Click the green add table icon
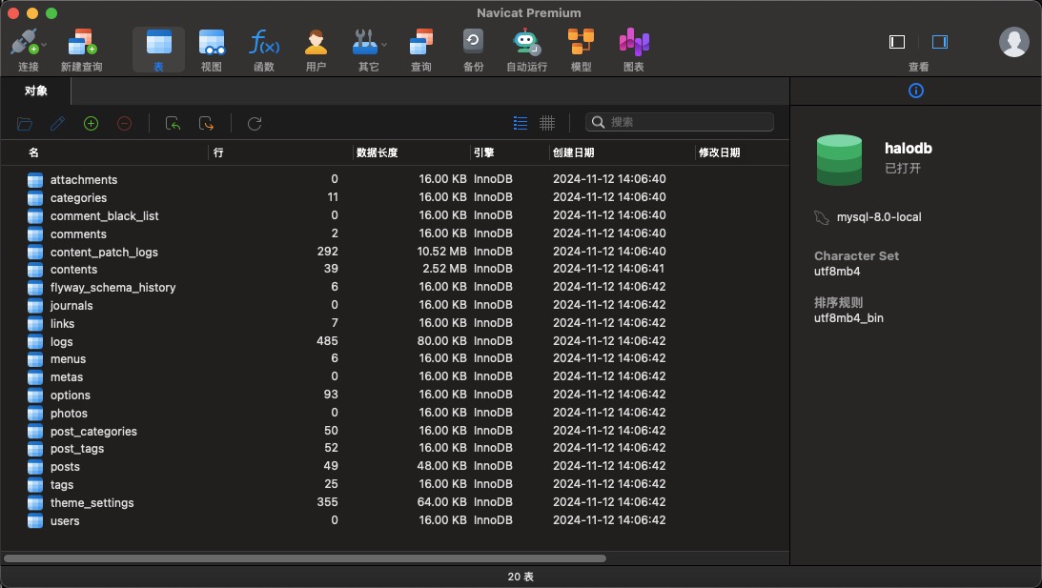 click(92, 123)
